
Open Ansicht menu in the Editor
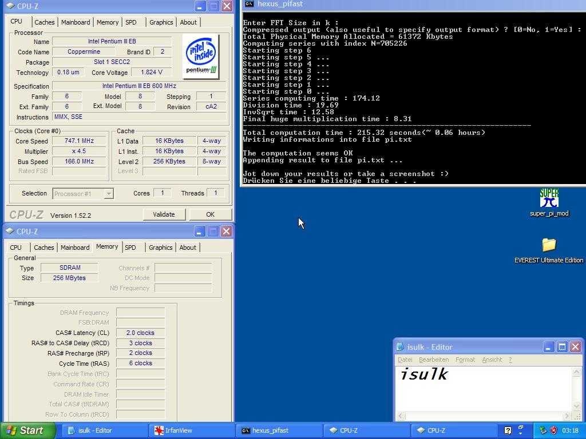pyautogui.click(x=492, y=360)
